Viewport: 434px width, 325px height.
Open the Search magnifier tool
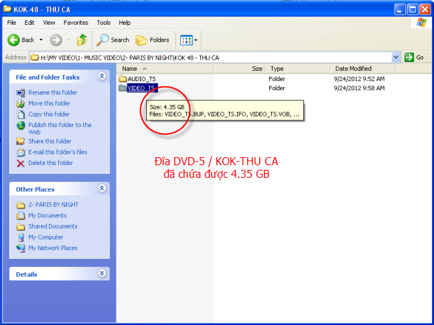pos(113,40)
